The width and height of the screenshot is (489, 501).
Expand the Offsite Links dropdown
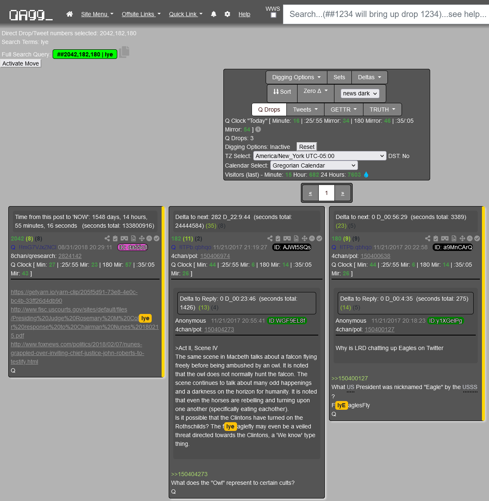click(x=141, y=14)
